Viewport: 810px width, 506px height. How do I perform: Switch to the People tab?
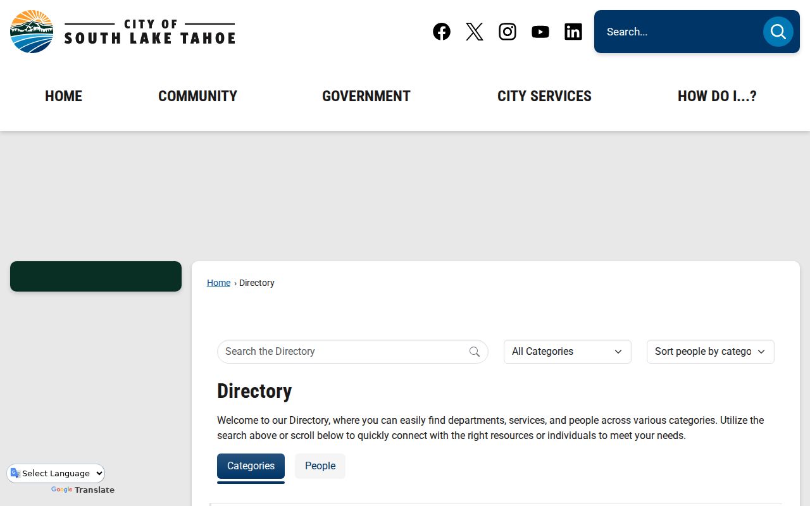(x=320, y=466)
